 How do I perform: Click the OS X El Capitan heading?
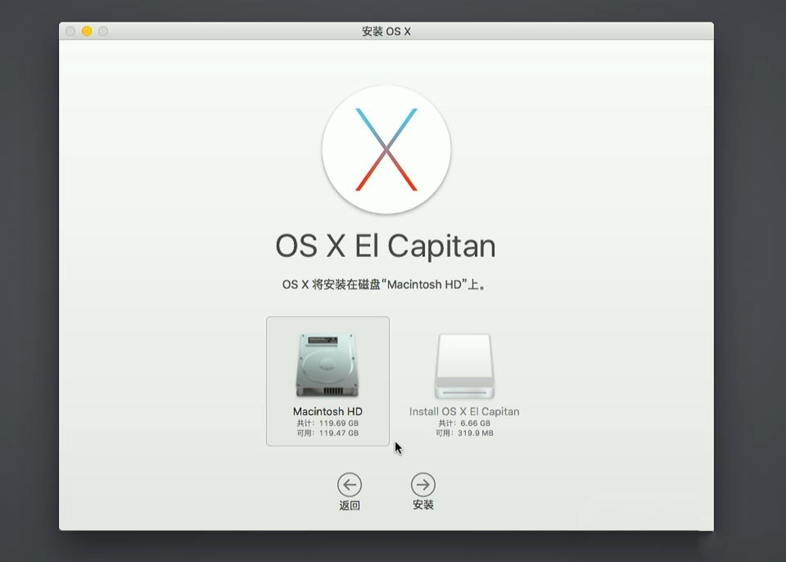385,246
